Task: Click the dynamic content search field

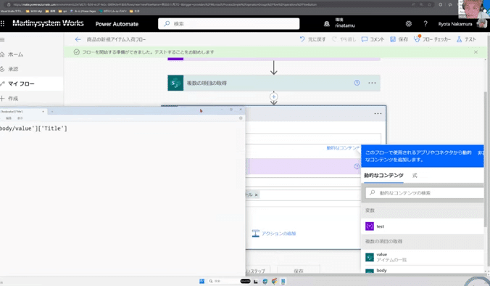Action: [x=425, y=193]
